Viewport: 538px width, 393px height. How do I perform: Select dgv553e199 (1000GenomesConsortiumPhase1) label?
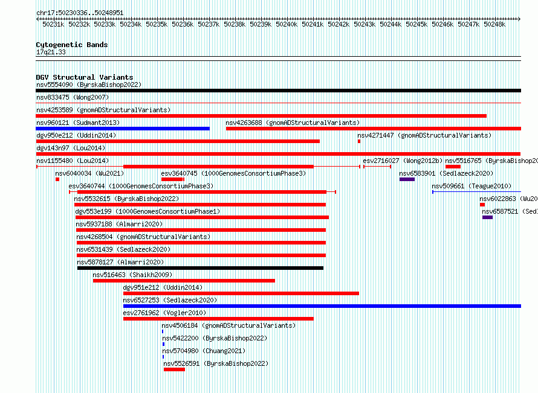pos(147,211)
